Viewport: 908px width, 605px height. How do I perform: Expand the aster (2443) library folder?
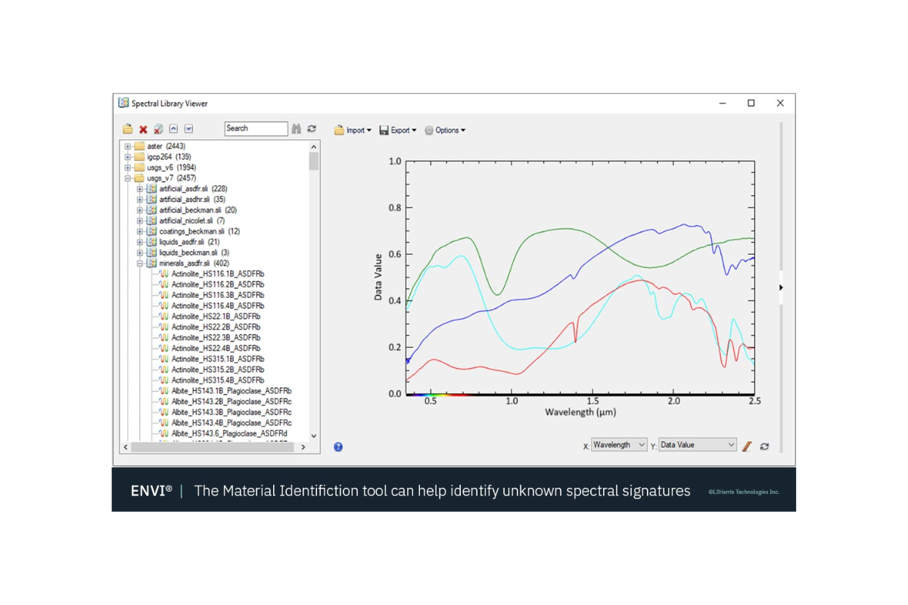point(129,145)
